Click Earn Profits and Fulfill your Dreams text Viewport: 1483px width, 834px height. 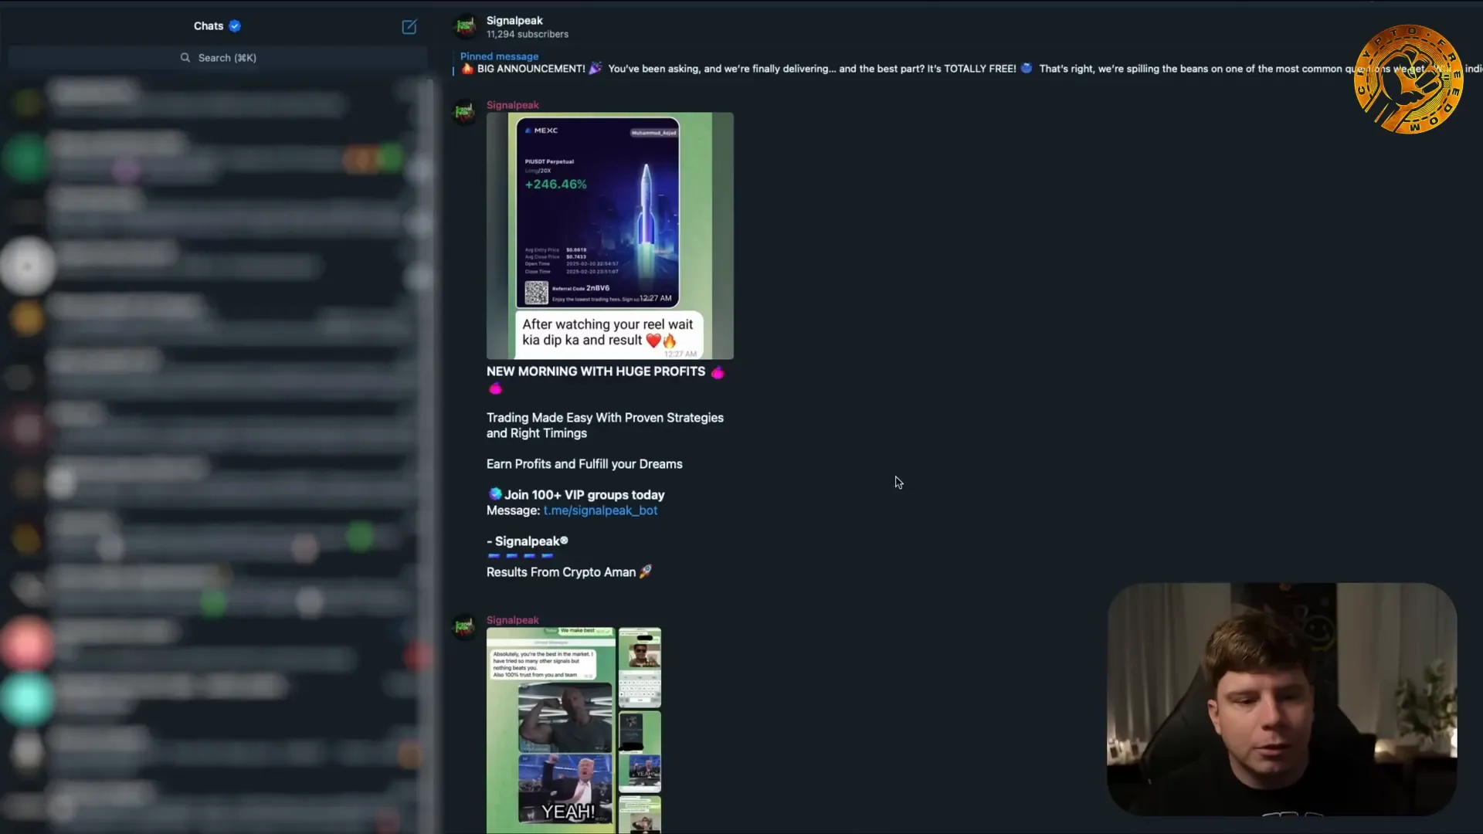click(585, 464)
